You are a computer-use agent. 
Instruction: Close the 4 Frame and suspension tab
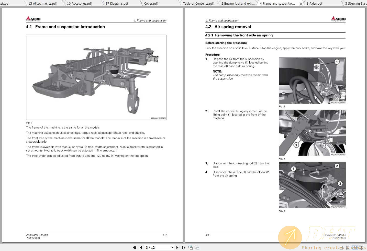[x=301, y=4]
